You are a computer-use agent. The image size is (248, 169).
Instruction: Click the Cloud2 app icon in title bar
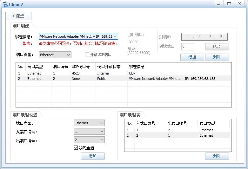(x=5, y=4)
